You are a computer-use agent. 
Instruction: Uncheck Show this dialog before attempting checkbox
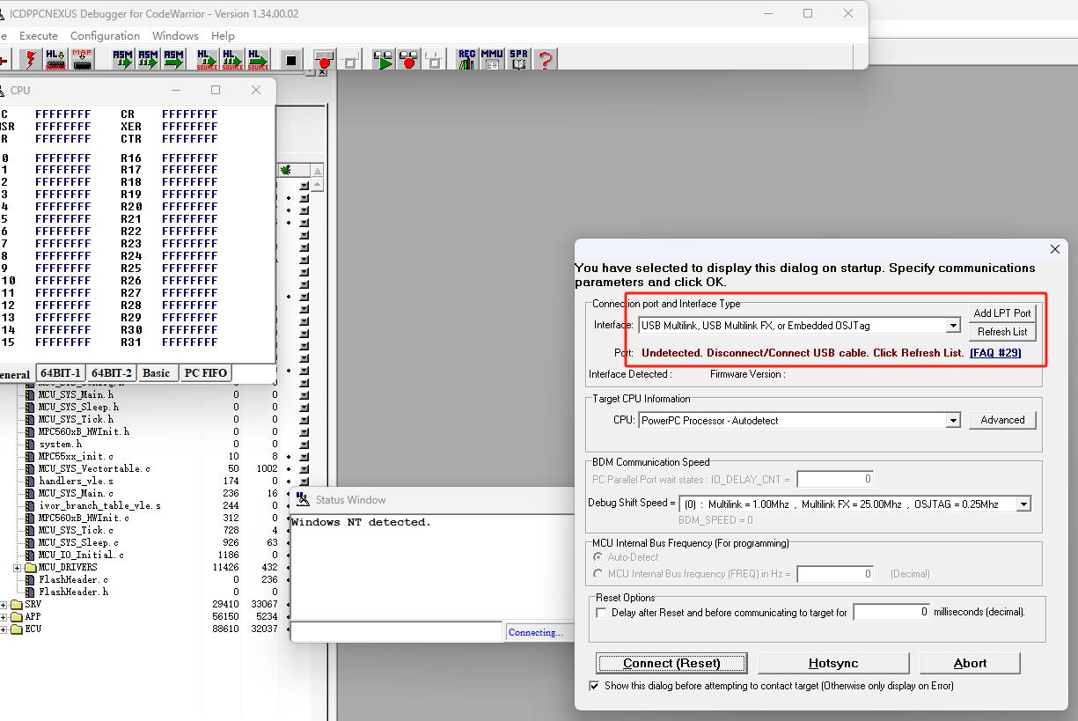[594, 685]
